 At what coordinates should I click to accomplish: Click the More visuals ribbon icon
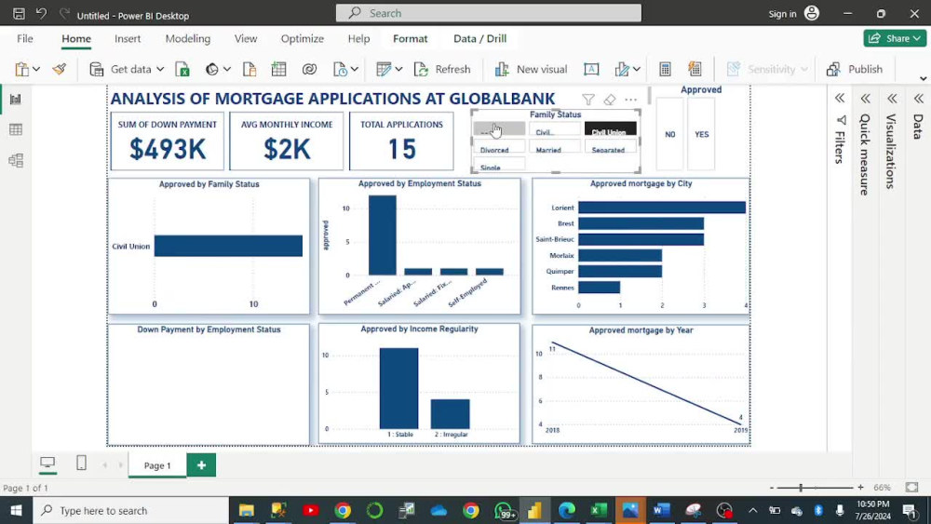pos(622,70)
